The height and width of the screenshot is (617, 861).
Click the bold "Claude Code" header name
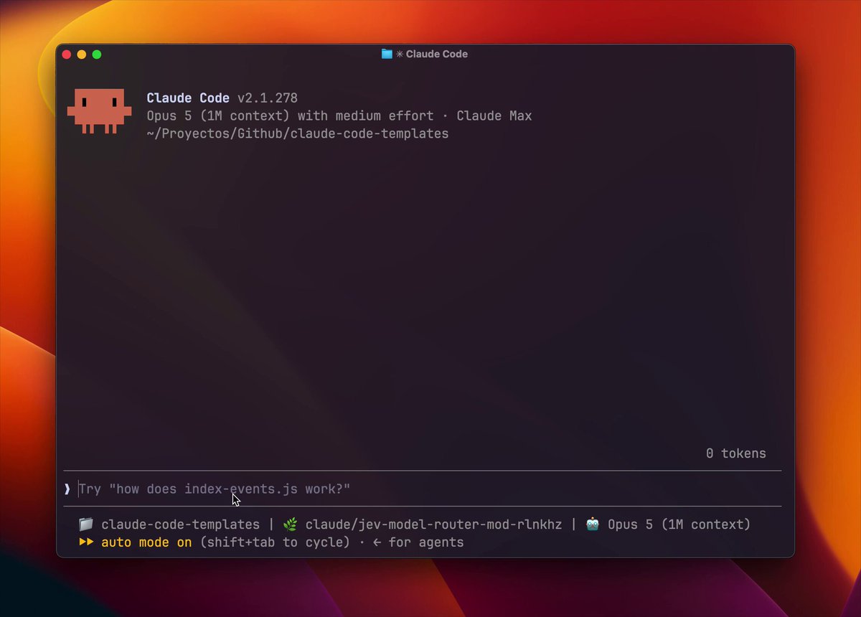click(x=188, y=98)
